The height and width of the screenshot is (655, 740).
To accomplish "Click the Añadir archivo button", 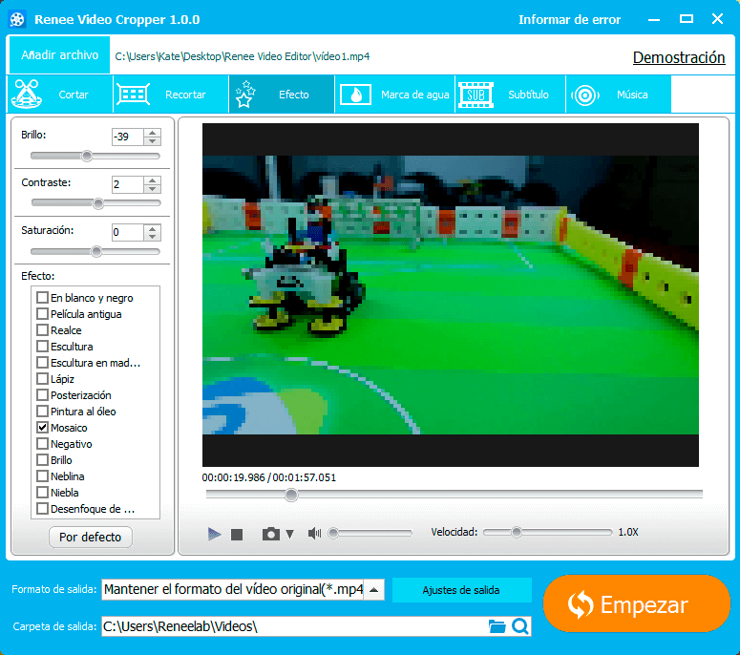I will click(x=59, y=54).
